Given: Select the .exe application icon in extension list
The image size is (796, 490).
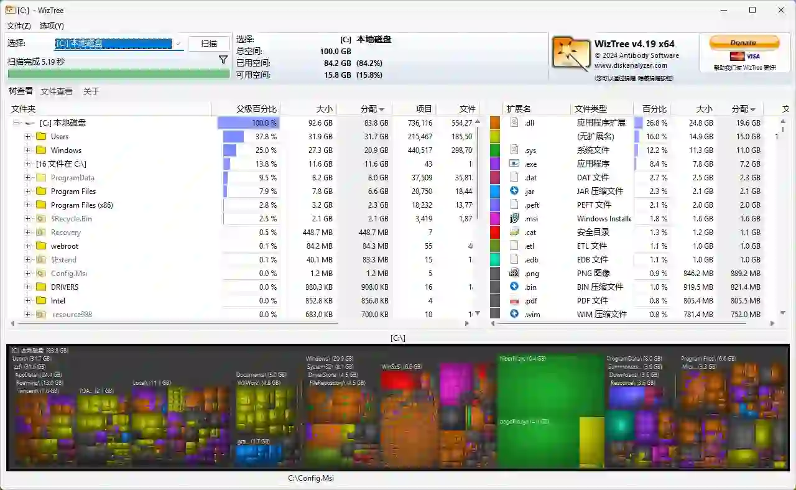Looking at the screenshot, I should coord(515,164).
